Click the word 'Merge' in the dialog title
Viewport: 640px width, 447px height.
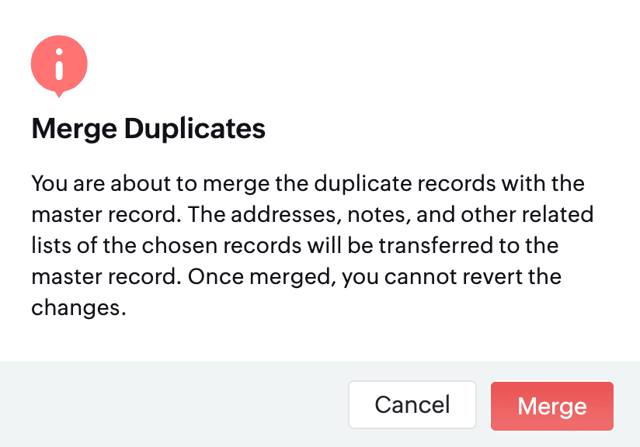coord(75,130)
